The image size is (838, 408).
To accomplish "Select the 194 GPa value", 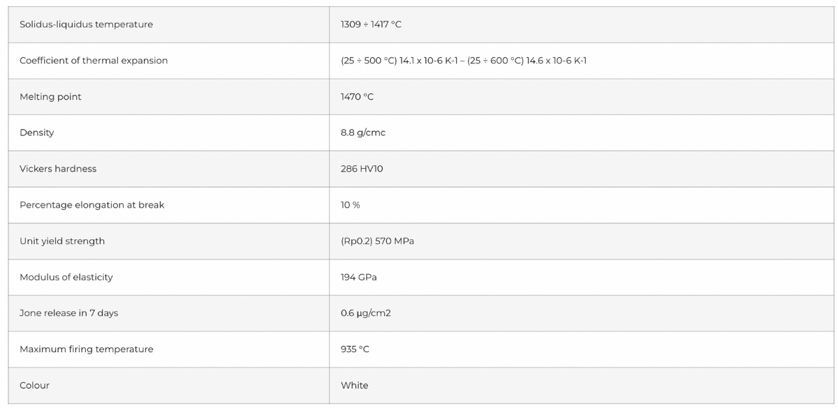I will tap(358, 278).
